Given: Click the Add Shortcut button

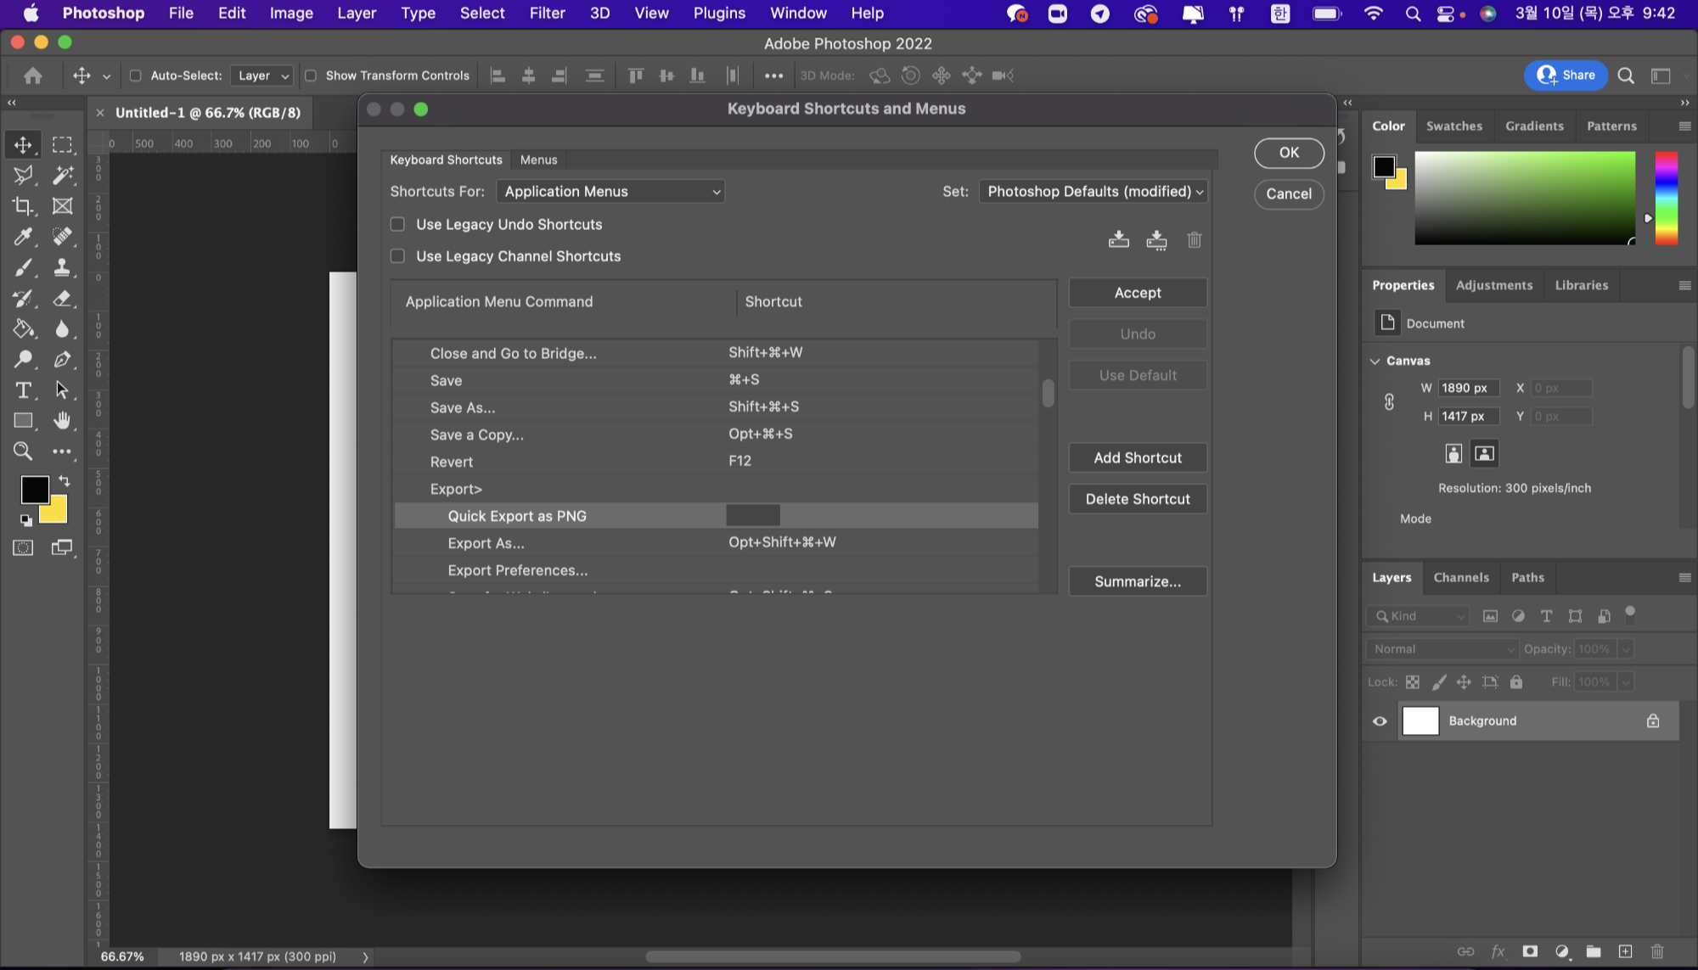Looking at the screenshot, I should 1138,457.
